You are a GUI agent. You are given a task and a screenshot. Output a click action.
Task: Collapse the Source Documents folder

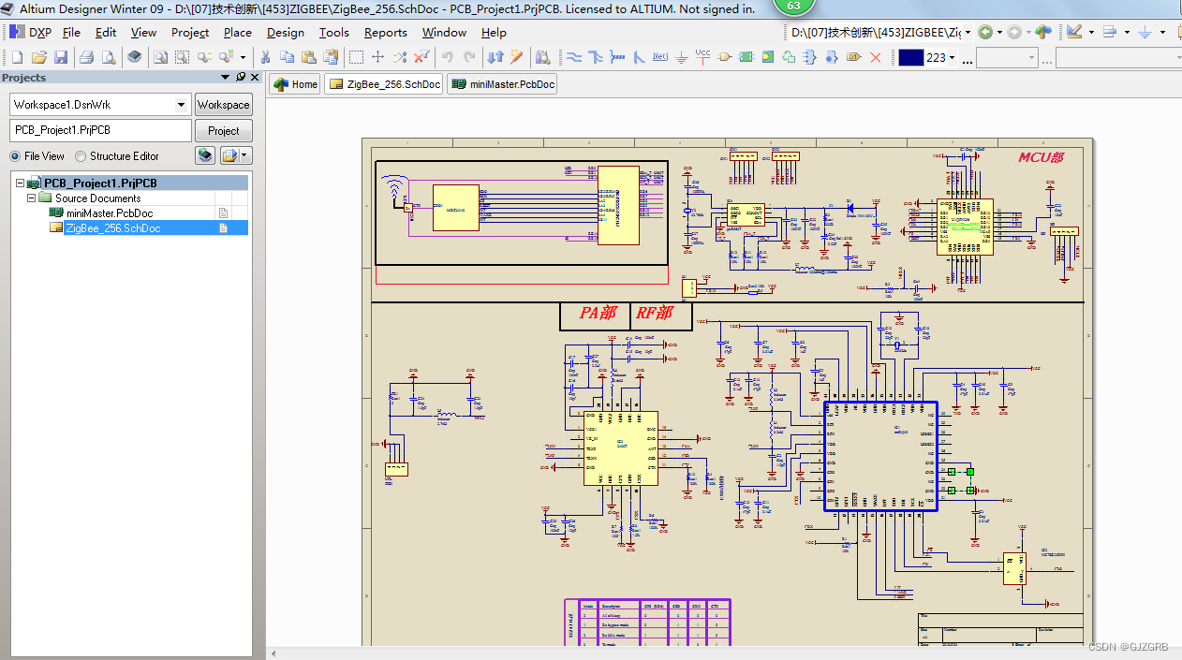(31, 198)
